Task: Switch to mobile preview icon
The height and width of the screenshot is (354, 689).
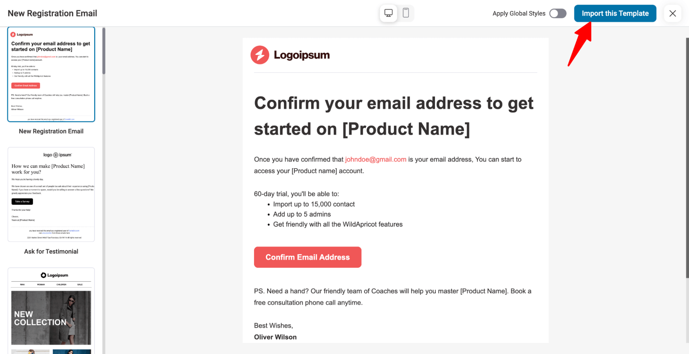Action: 406,13
